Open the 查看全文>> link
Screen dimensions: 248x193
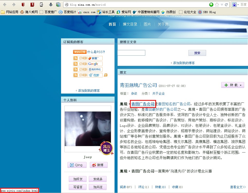tap(238, 187)
